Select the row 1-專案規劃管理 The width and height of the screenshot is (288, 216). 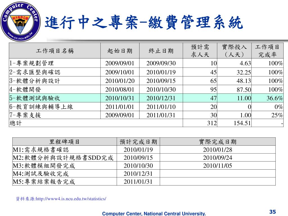point(146,63)
